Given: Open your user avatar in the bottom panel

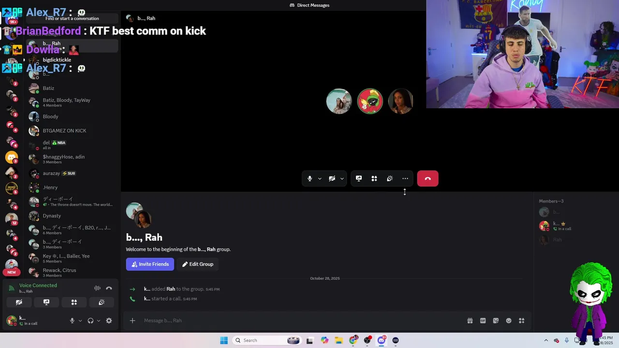Looking at the screenshot, I should click(11, 320).
